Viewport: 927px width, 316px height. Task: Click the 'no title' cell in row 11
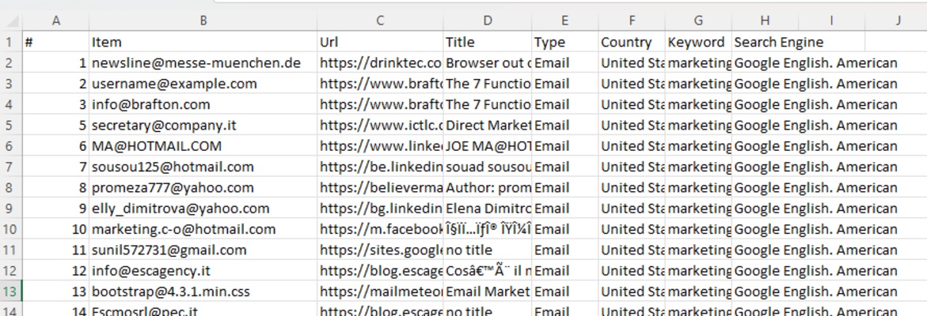point(487,250)
